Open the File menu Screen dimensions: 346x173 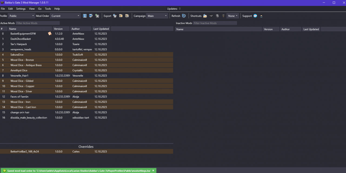(3, 9)
